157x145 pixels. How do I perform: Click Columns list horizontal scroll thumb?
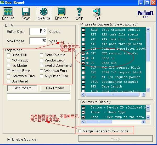tap(99, 122)
